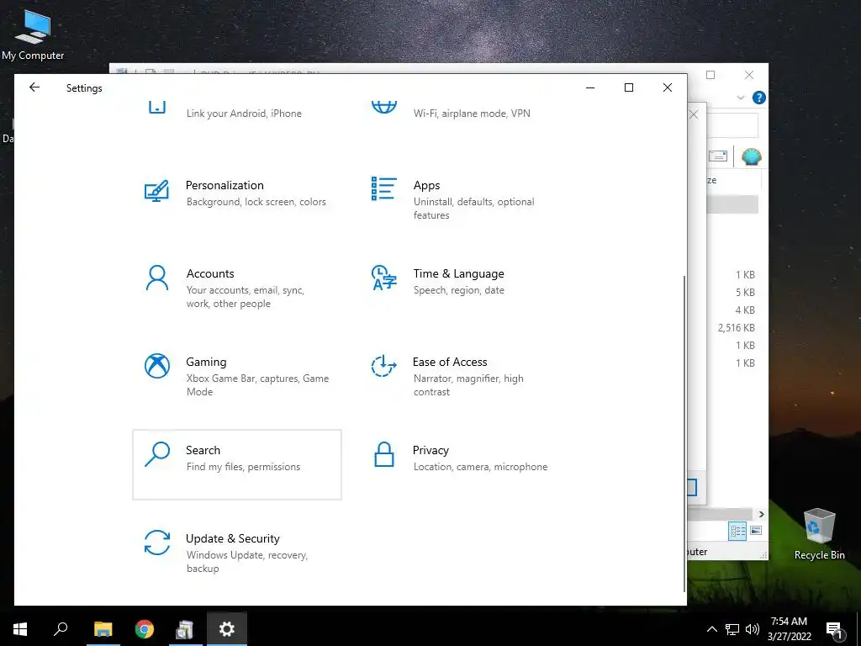Click the Settings gear on the taskbar
Screen dimensions: 861x646
coord(227,629)
